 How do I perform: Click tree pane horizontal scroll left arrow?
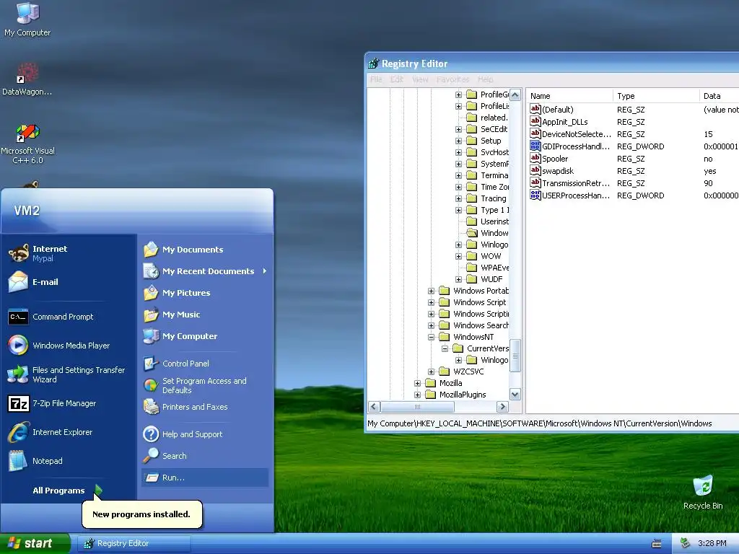(x=375, y=407)
